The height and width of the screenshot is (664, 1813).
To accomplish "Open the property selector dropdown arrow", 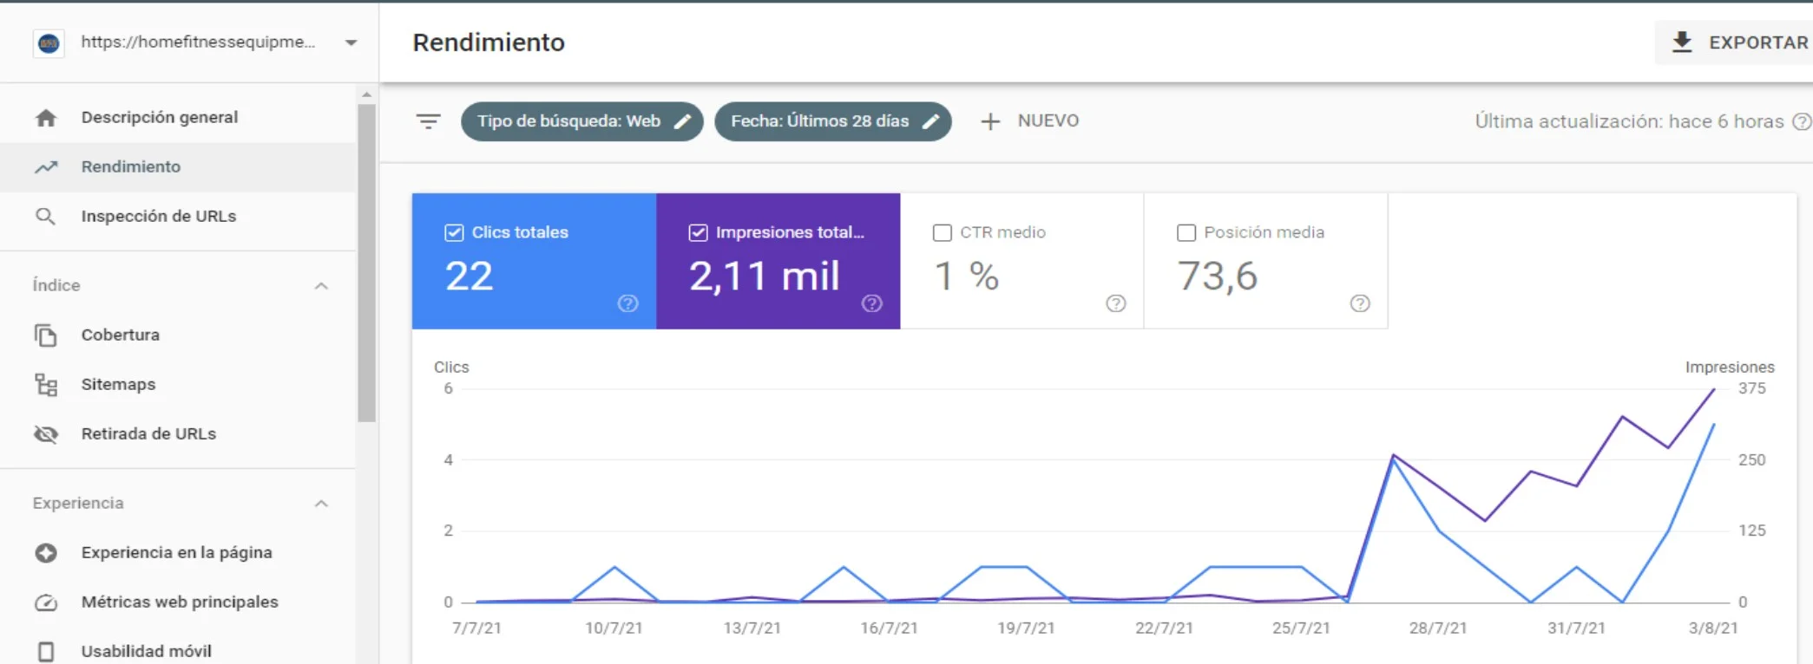I will click(x=351, y=42).
